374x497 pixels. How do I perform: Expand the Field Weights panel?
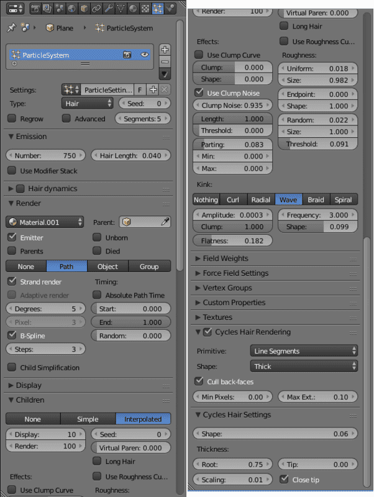[x=226, y=258]
